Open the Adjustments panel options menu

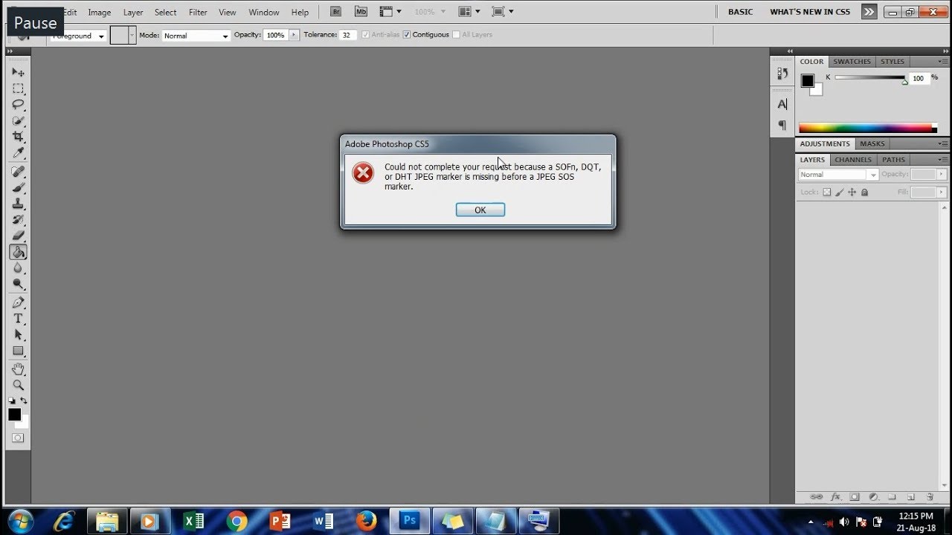[943, 143]
